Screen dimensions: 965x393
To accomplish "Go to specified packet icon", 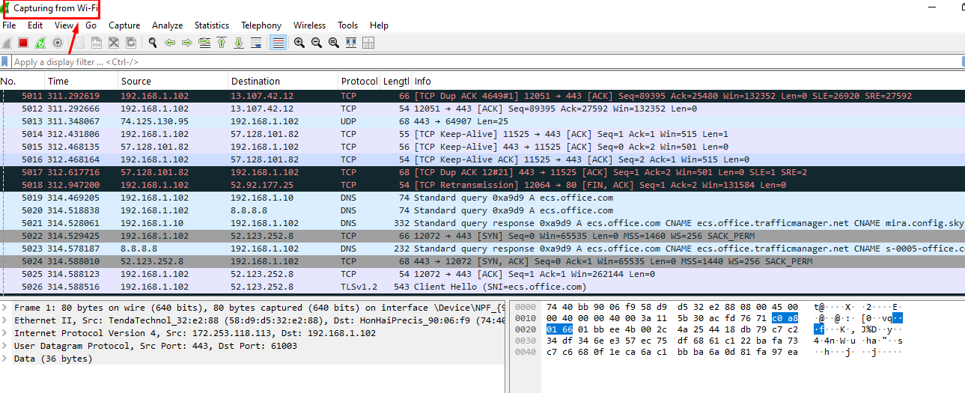I will point(204,43).
